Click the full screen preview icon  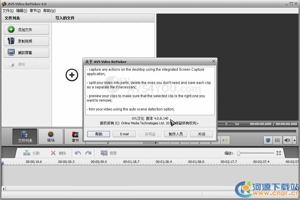coord(268,141)
